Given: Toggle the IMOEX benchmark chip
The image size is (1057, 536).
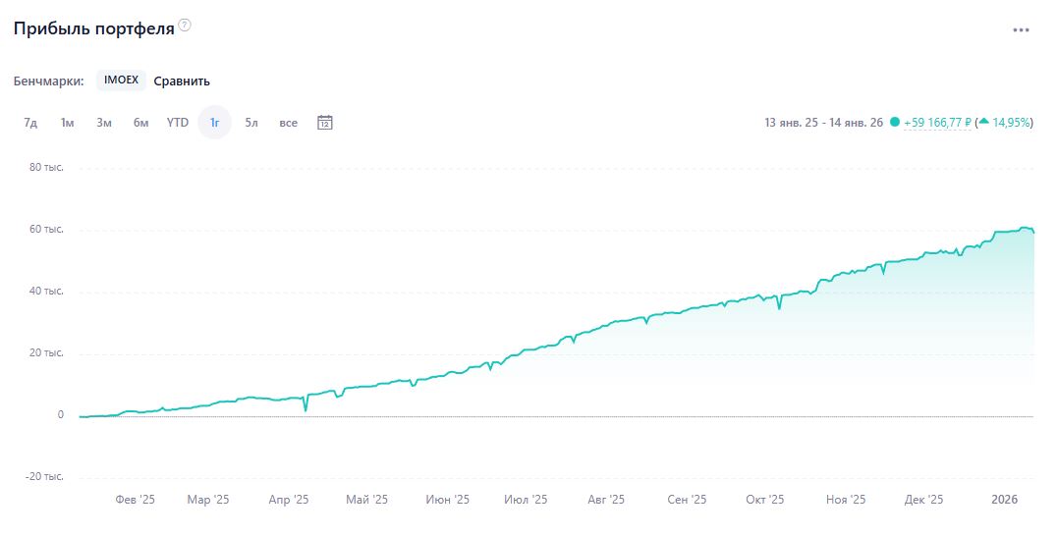Looking at the screenshot, I should [121, 80].
